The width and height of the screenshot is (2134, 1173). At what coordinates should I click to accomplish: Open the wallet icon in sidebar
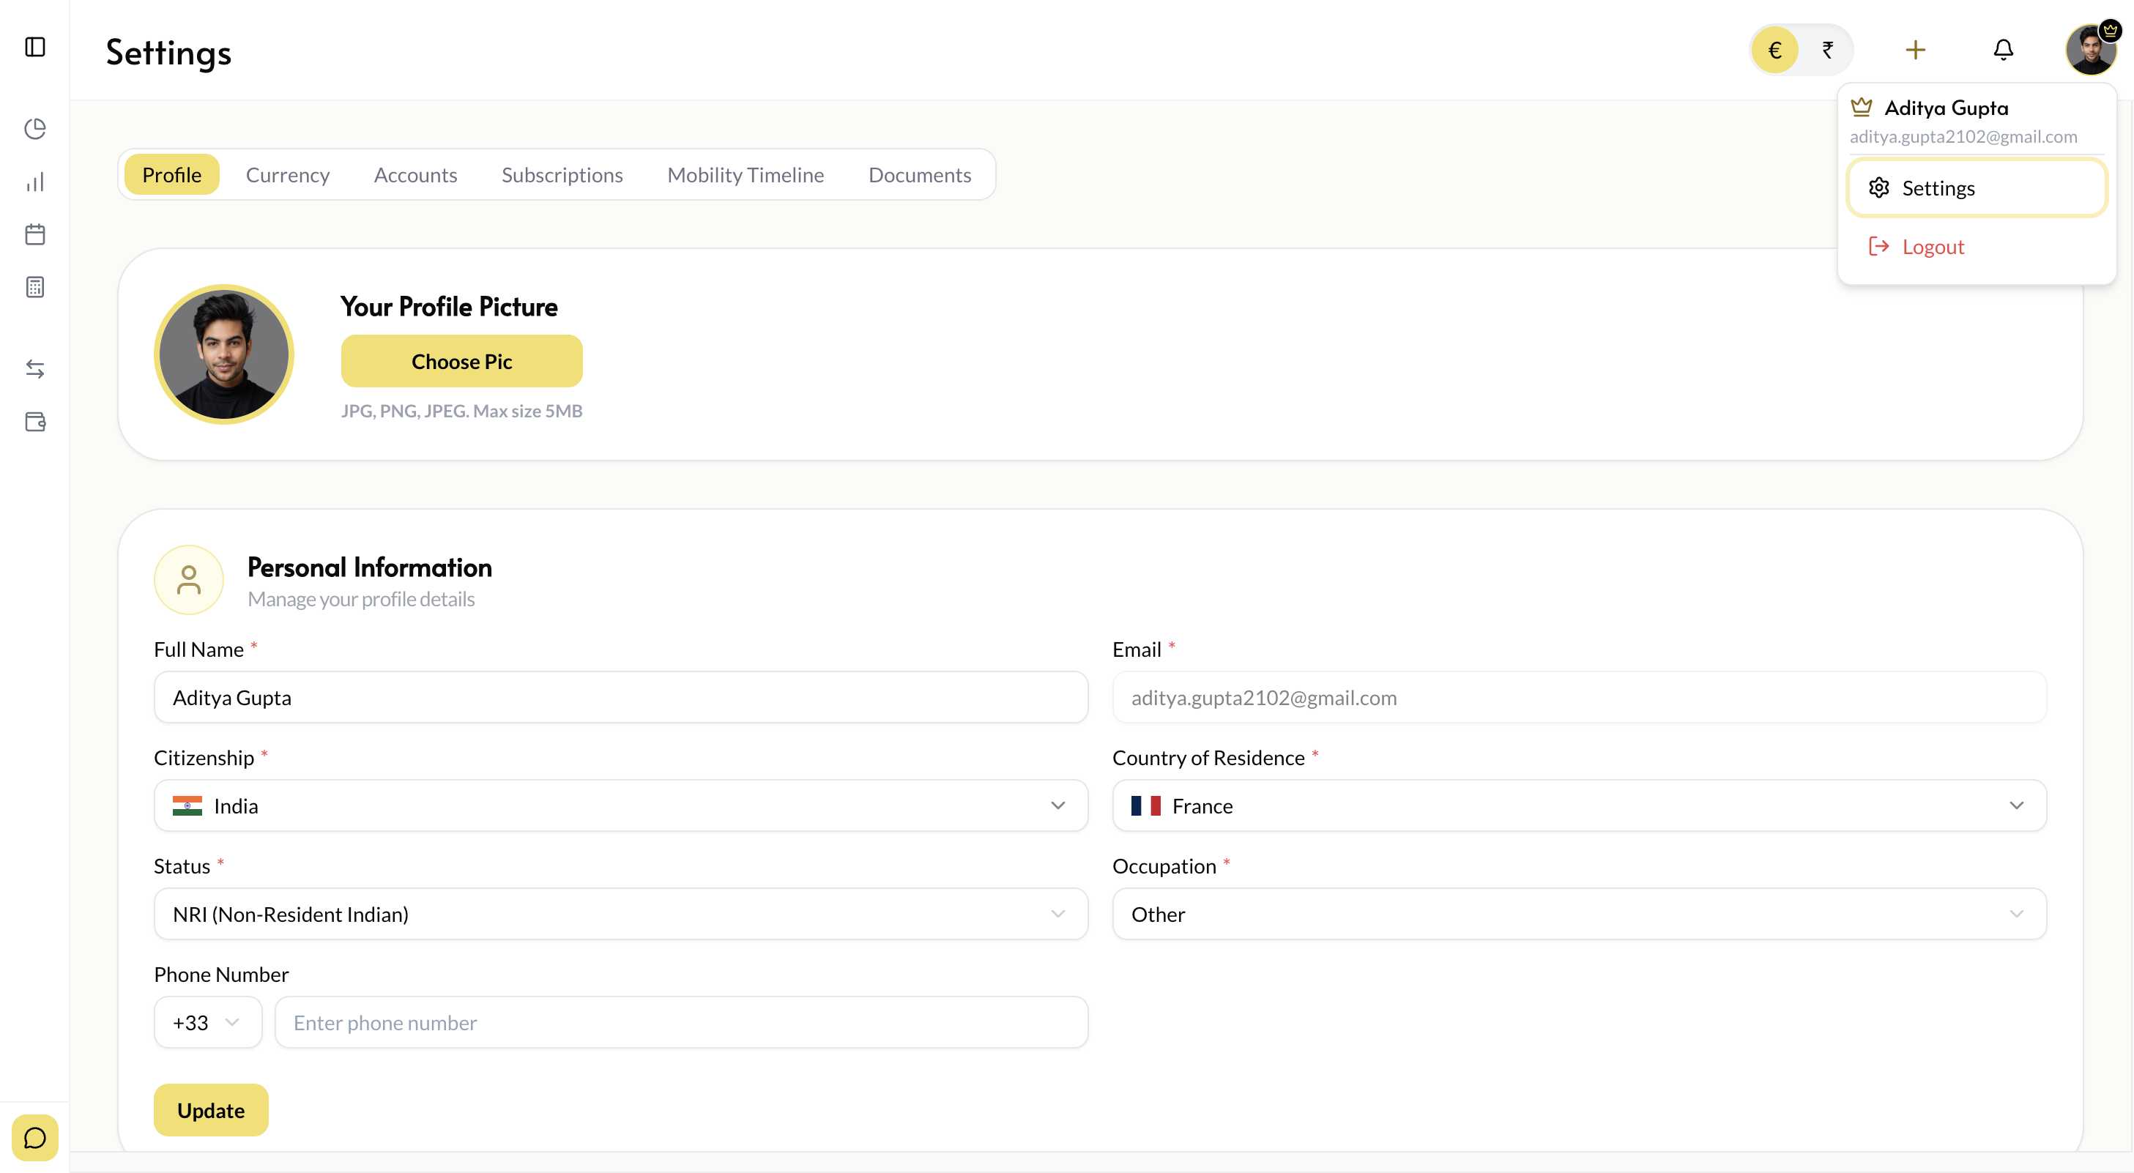[x=35, y=422]
